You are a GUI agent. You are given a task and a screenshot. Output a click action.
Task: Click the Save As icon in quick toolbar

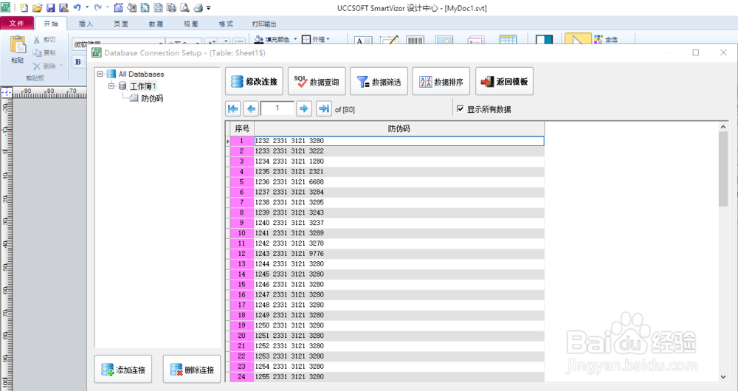(x=63, y=8)
